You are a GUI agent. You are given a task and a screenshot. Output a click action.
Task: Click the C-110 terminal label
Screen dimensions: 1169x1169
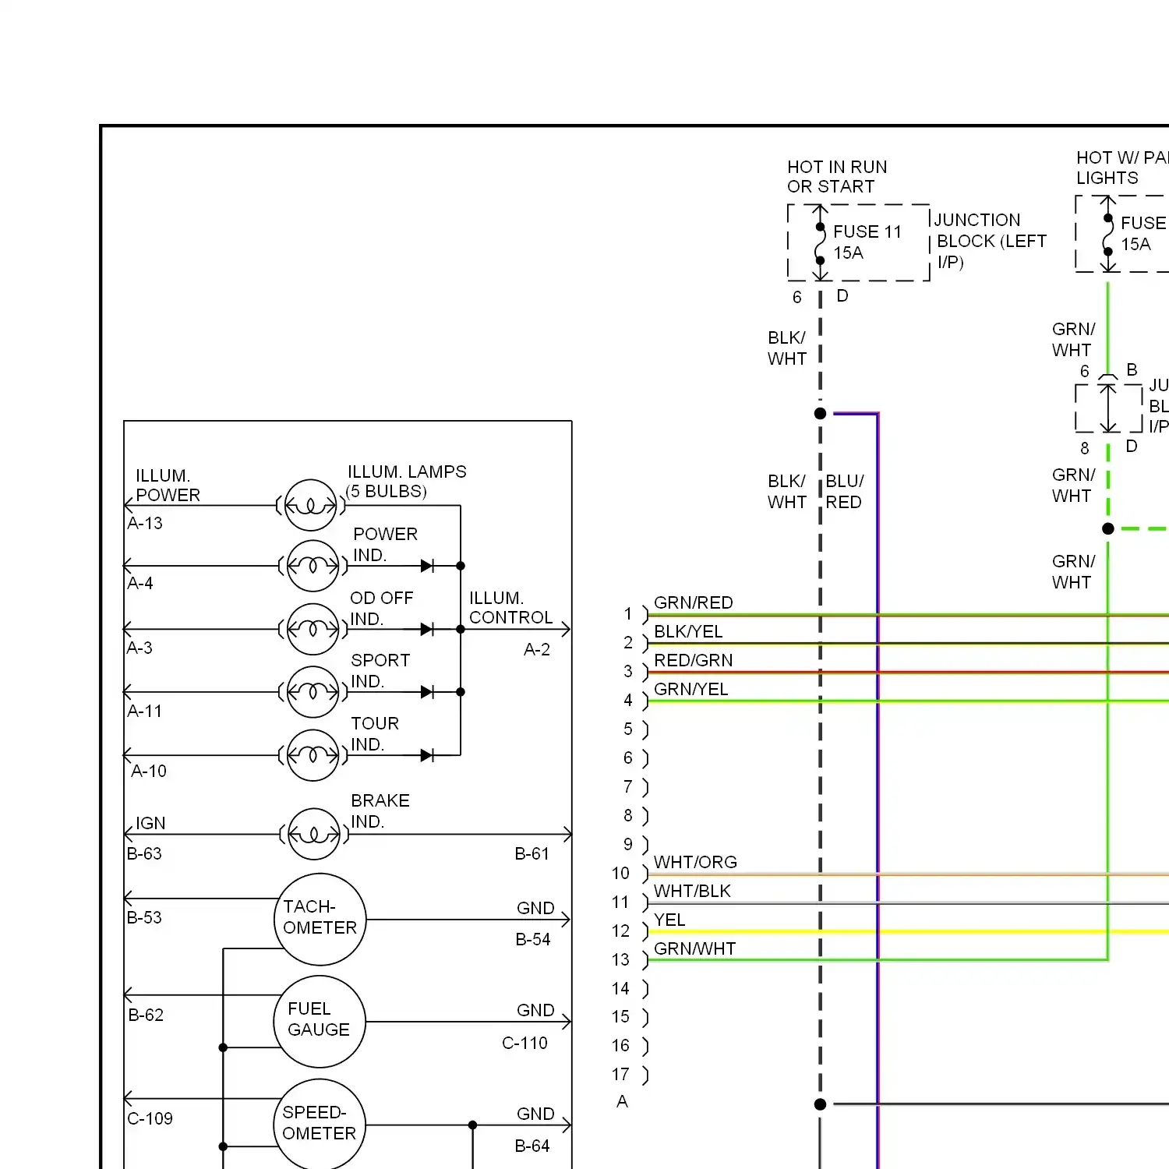(x=524, y=1044)
